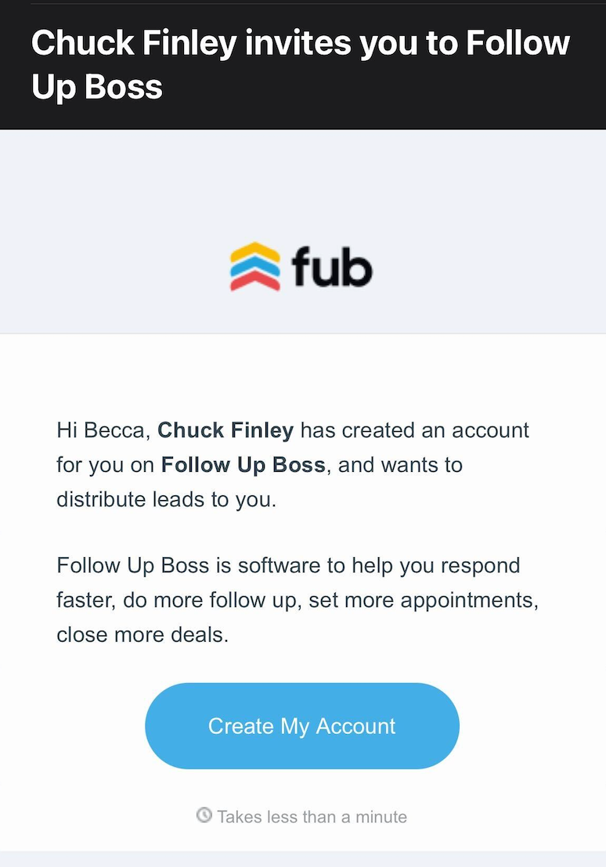Click the 'Hi Becca,' greeting text
The image size is (606, 867).
[x=104, y=430]
